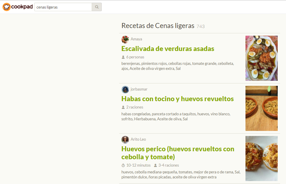286x184 pixels.
Task: Click inside the 'cenas ligeras' search field
Action: click(x=63, y=7)
